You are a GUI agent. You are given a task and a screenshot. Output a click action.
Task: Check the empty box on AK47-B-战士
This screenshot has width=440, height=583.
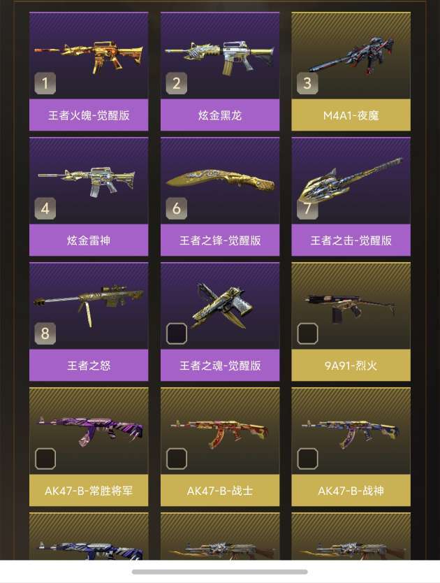tap(177, 459)
